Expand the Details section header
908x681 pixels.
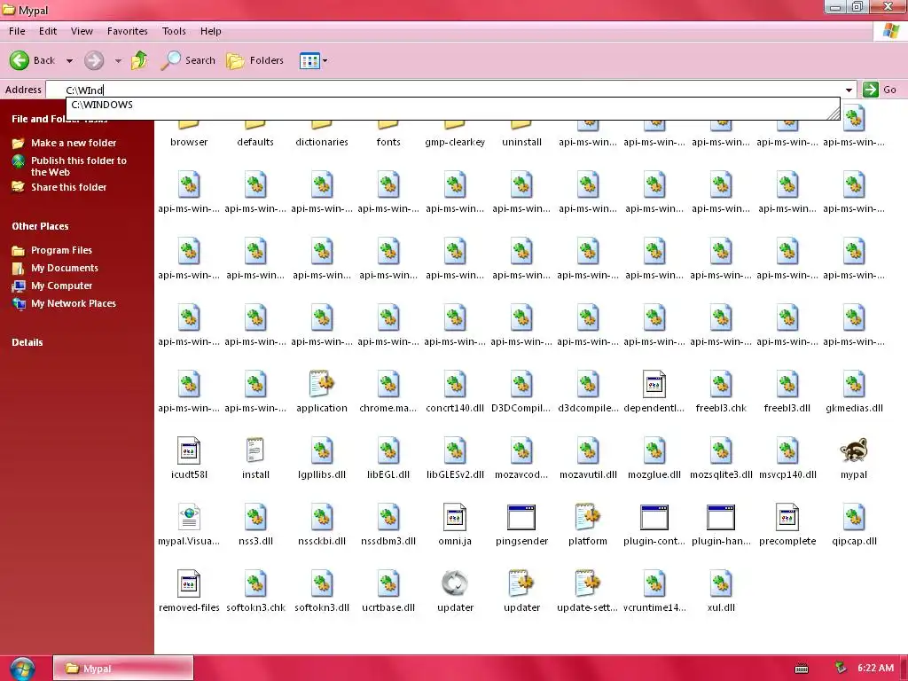point(27,342)
